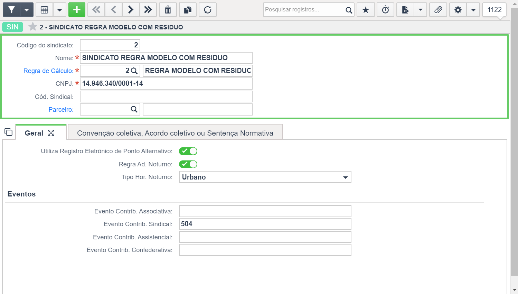The width and height of the screenshot is (518, 294).
Task: Toggle Utiliza Registro Eletrônico de Ponto Alternativo
Action: [188, 151]
